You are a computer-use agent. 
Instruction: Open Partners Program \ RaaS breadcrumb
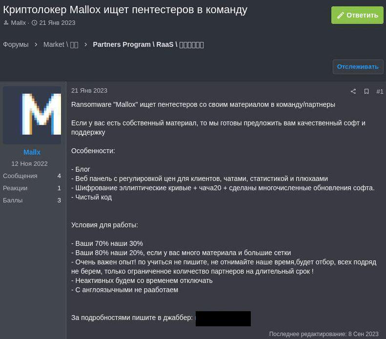click(148, 44)
